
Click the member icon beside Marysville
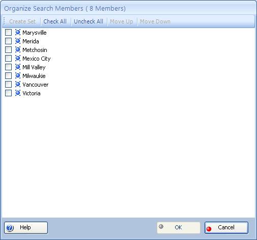click(18, 32)
